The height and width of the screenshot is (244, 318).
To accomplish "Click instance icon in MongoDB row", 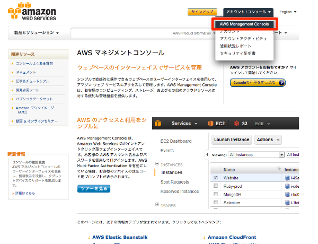I will (x=287, y=195).
